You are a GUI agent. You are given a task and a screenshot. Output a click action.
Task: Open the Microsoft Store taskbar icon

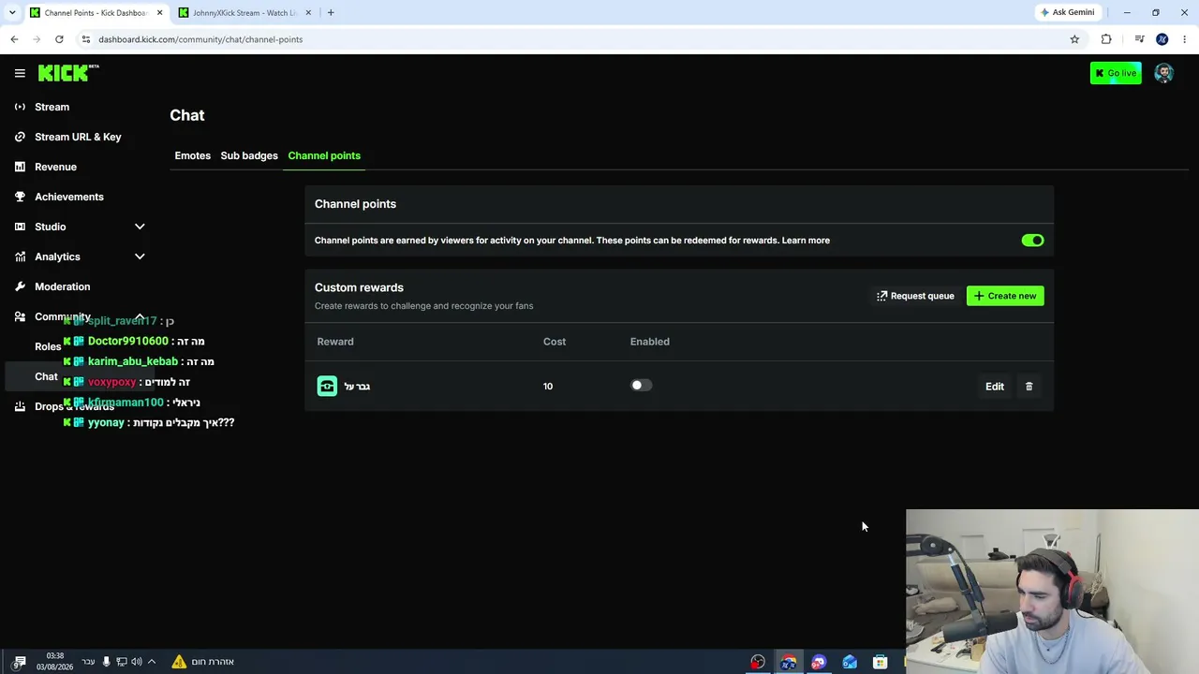[x=880, y=662]
